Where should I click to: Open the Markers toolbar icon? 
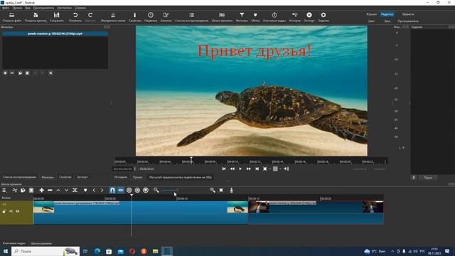coord(255,15)
